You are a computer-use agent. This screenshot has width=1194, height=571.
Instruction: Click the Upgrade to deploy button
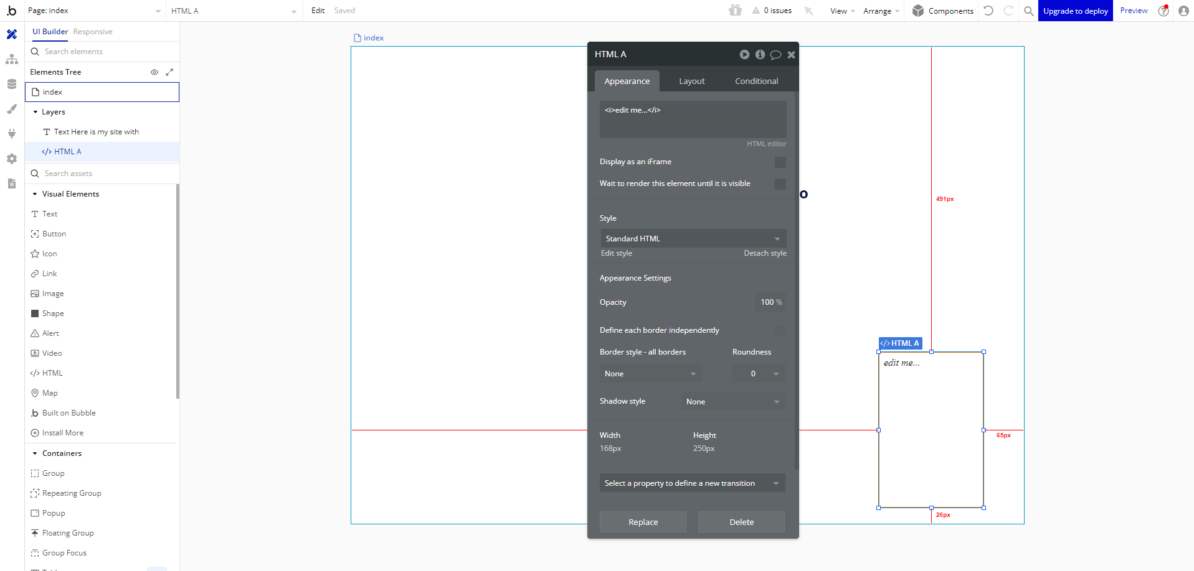tap(1075, 11)
